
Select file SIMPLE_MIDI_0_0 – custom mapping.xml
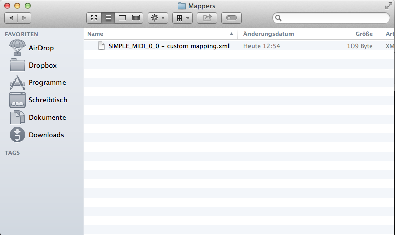pos(169,46)
